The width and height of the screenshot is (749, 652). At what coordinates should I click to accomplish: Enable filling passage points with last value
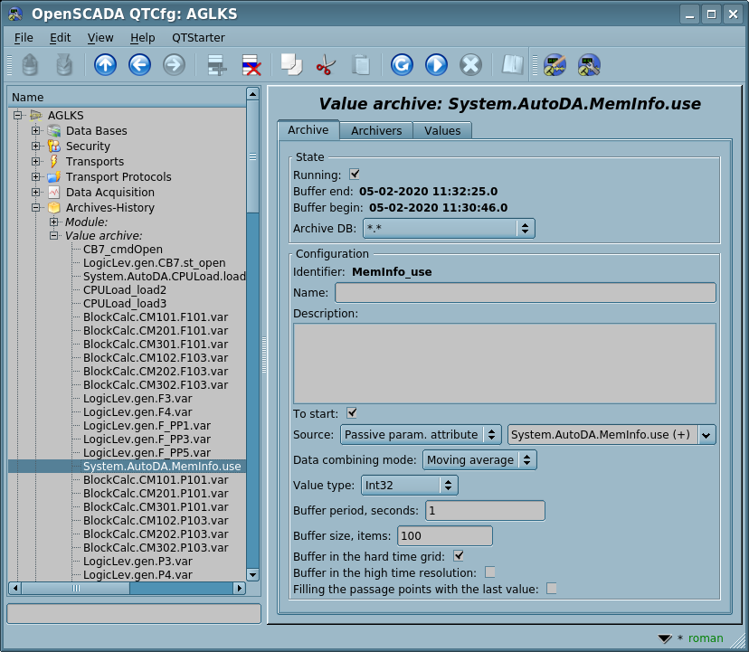[552, 588]
